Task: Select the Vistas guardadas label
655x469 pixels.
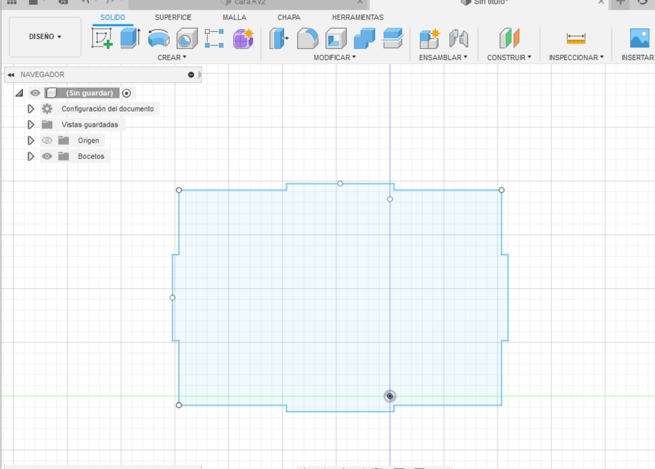Action: tap(90, 125)
